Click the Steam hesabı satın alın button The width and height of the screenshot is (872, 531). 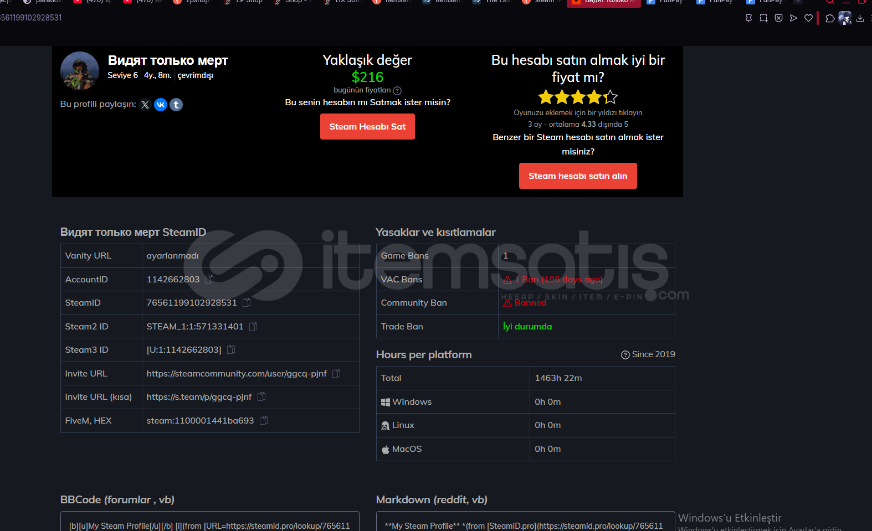(x=578, y=176)
